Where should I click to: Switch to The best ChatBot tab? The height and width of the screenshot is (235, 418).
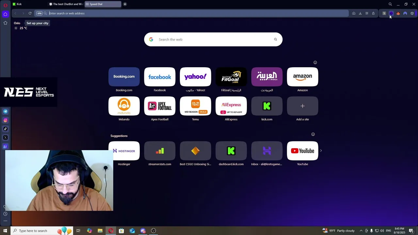click(x=66, y=4)
